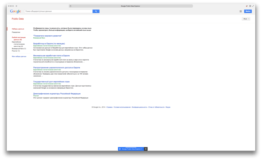Click green Росстат provider under last result
Viewport: 262px width, 160px height.
36,96
